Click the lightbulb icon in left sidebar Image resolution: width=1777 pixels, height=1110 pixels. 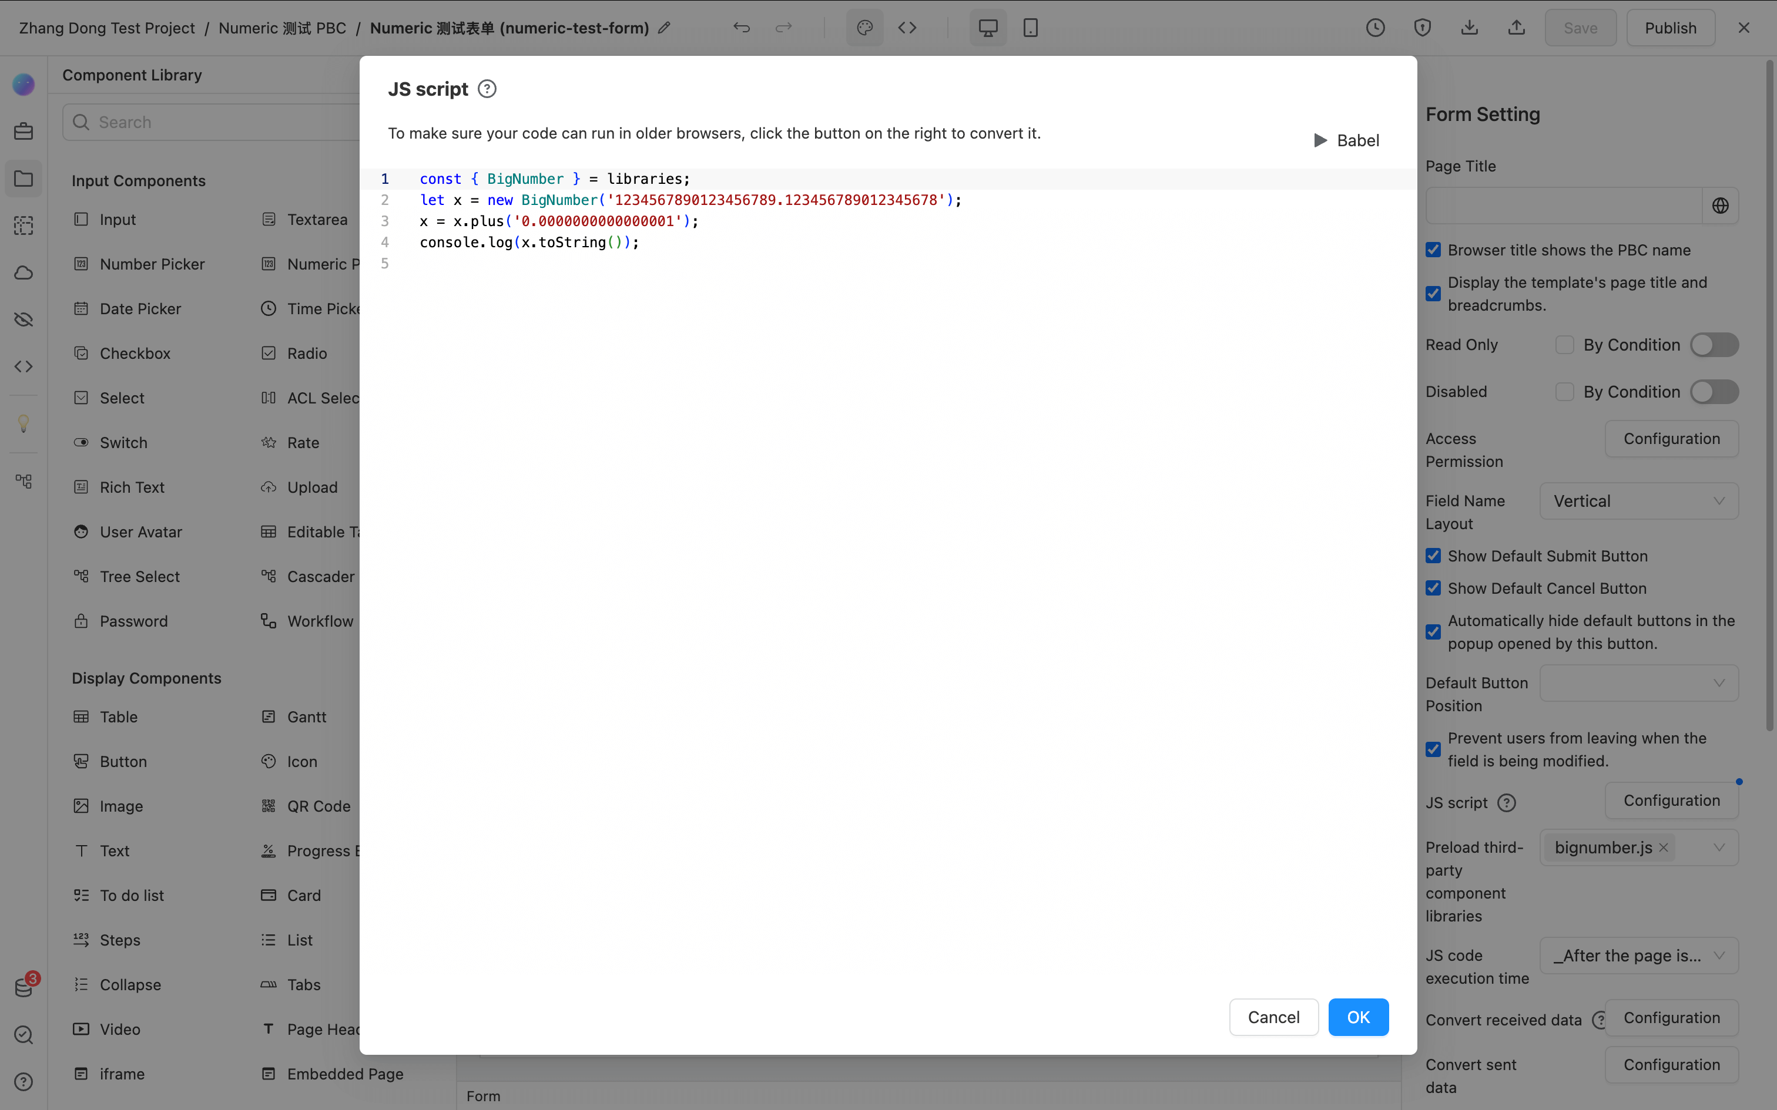[24, 423]
